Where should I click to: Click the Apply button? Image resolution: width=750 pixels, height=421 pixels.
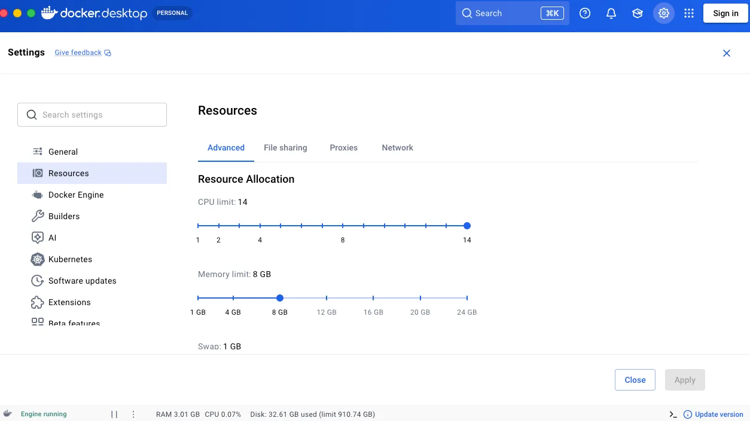coord(685,380)
